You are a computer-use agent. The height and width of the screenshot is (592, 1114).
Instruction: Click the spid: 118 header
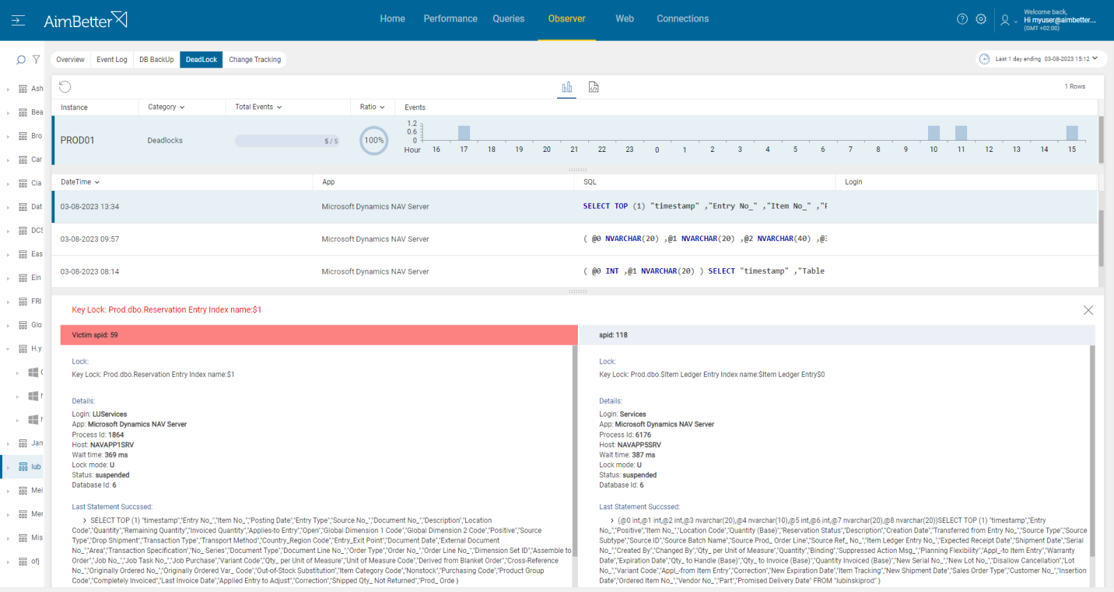836,335
